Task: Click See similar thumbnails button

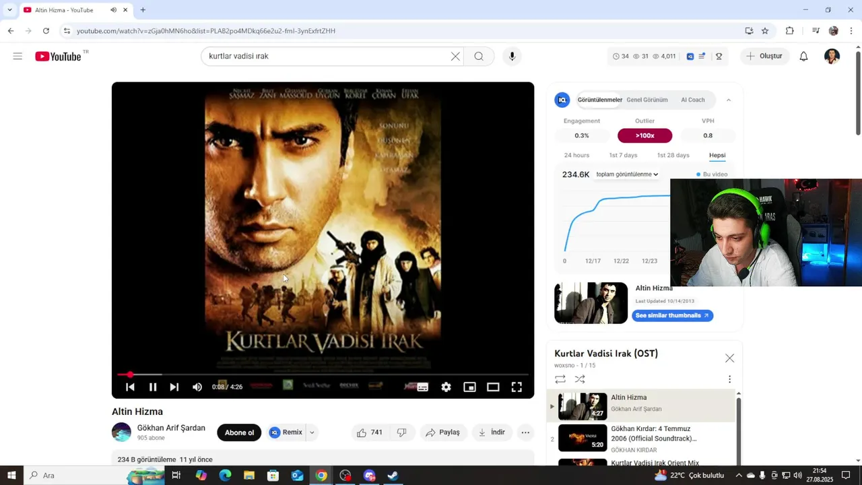Action: 672,315
